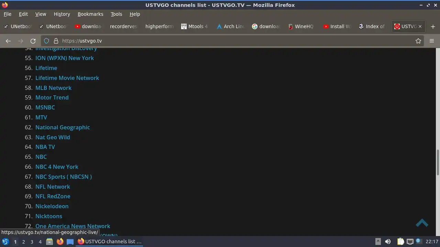
Task: Open the update notification tray icon
Action: (x=419, y=242)
